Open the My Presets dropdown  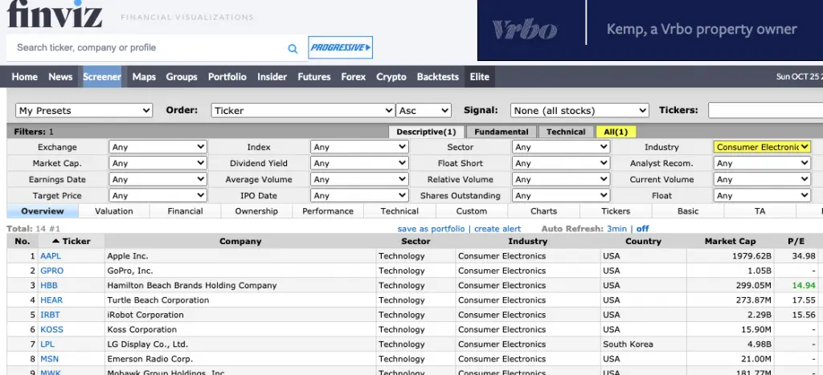(84, 110)
